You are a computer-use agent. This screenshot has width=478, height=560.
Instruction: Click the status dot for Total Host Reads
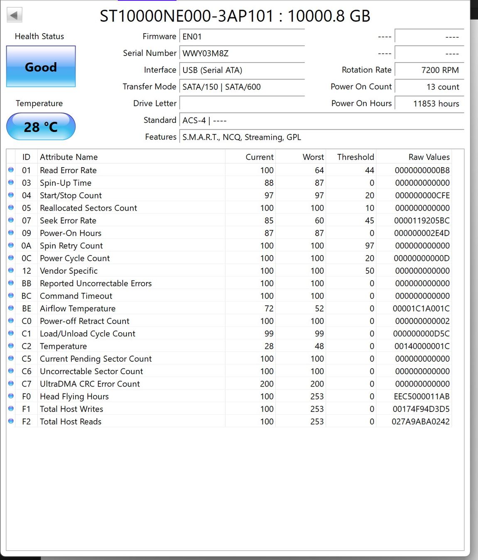pos(11,421)
